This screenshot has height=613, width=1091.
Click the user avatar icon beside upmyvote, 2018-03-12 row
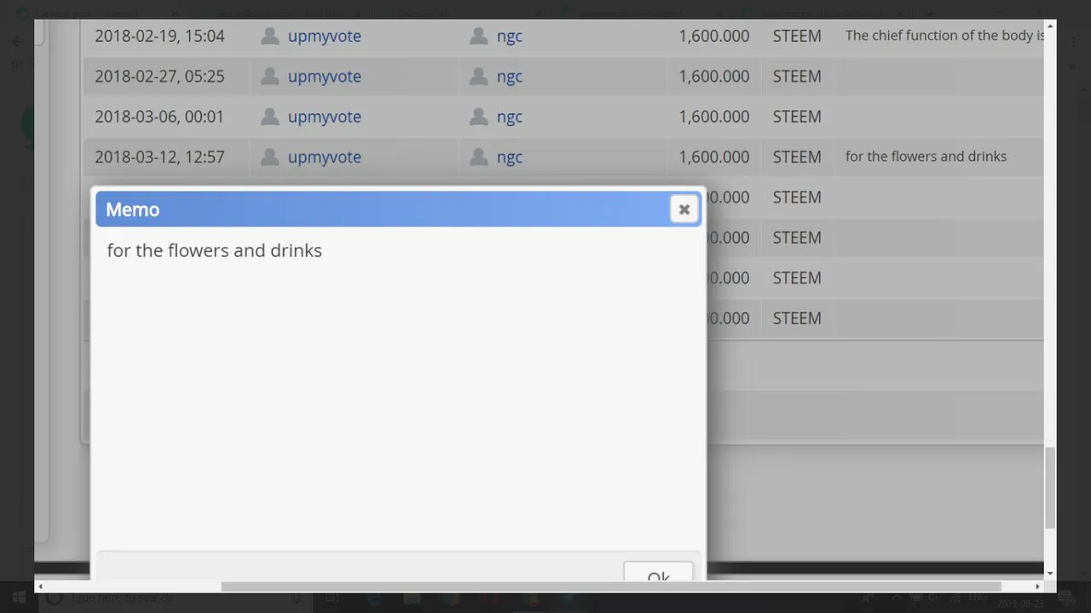(269, 157)
